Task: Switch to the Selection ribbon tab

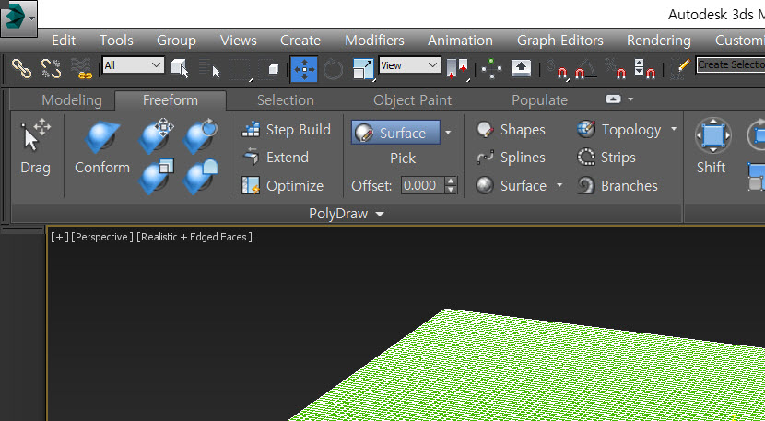Action: (286, 100)
